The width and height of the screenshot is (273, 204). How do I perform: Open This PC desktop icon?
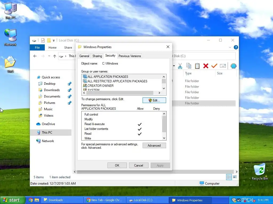tap(10, 11)
